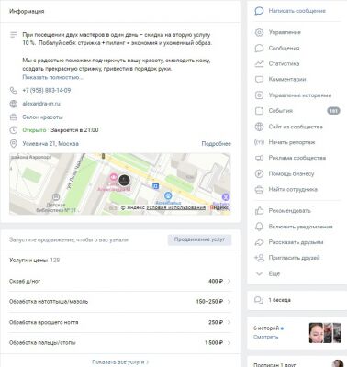The height and width of the screenshot is (367, 347).
Task: Click the Статистика chart icon
Action: click(x=259, y=63)
